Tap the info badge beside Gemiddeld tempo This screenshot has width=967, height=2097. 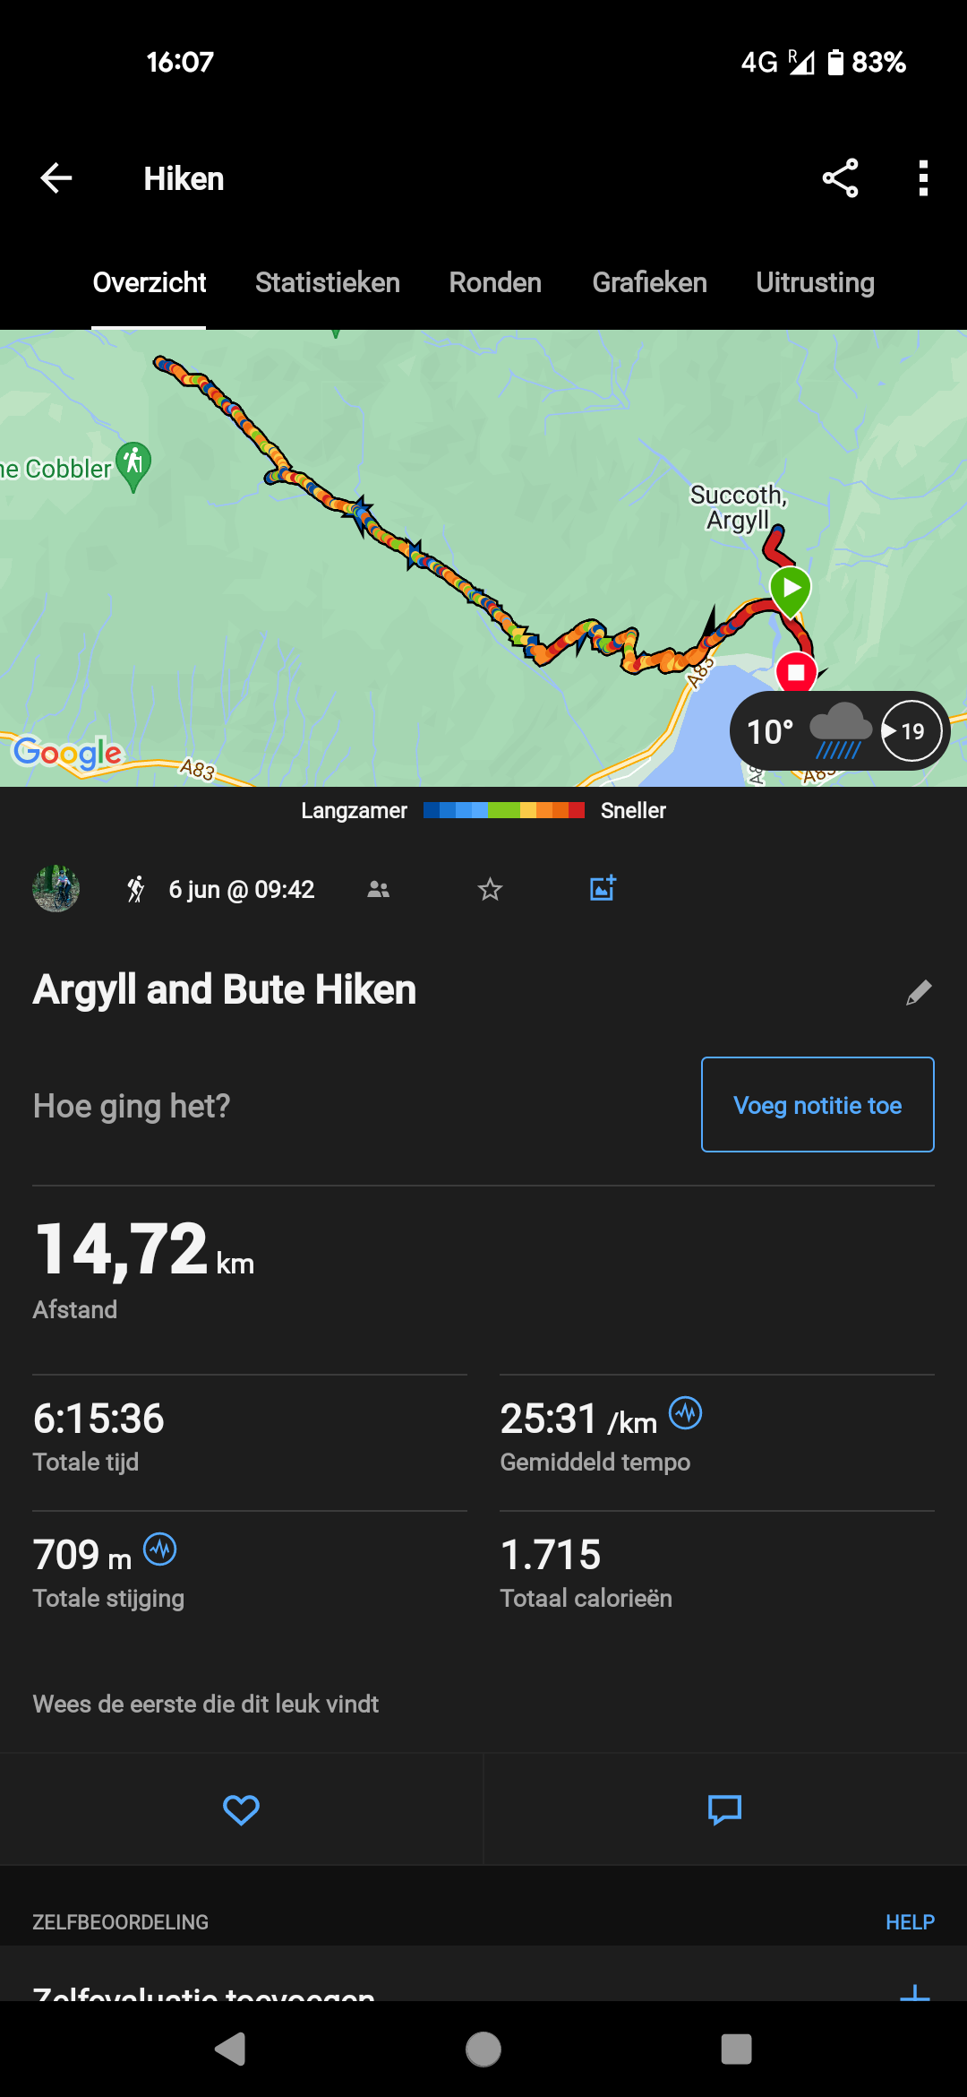point(686,1413)
